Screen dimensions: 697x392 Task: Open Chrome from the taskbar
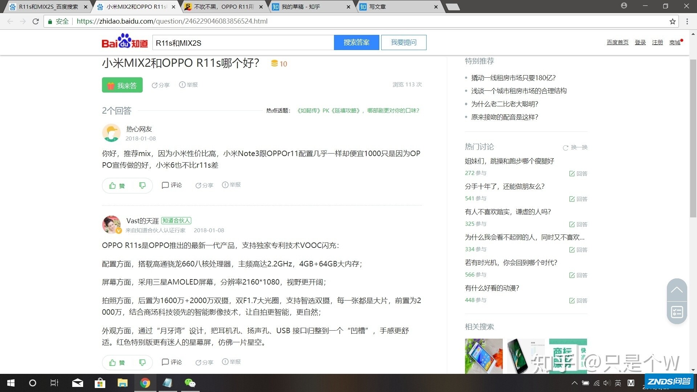145,383
